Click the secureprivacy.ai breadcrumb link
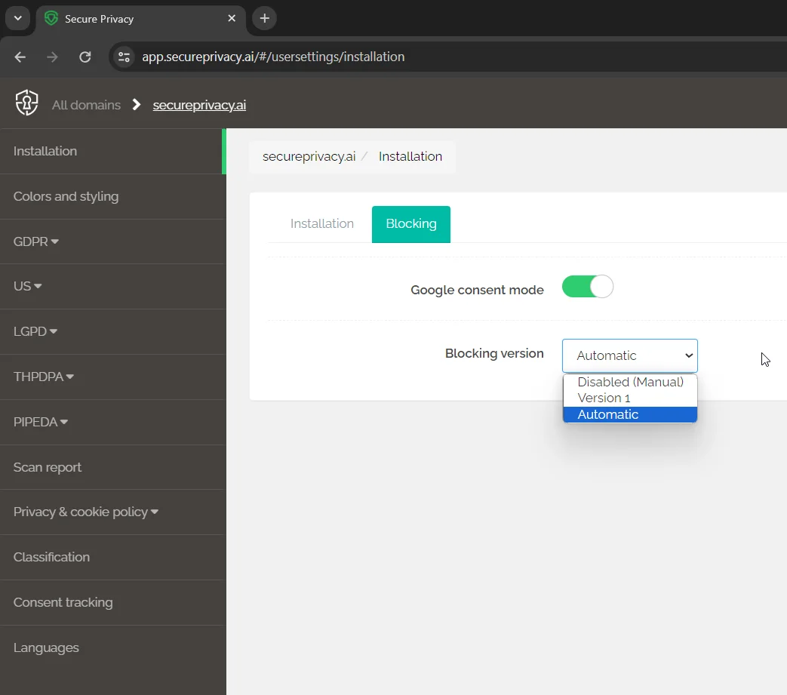The image size is (787, 695). tap(308, 156)
